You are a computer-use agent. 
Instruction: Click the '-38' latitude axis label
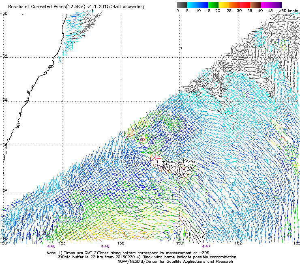4,191
